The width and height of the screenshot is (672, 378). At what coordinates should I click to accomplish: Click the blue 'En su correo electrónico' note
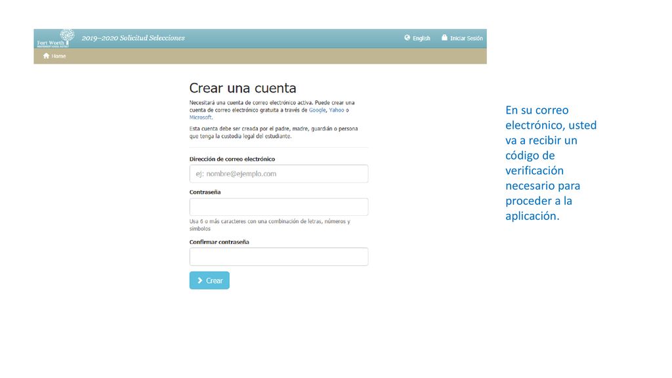tap(551, 163)
